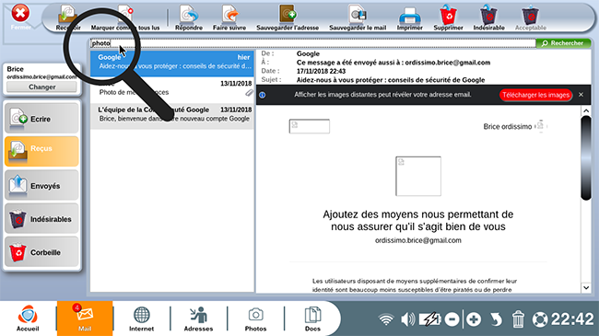
Task: Print the message with Imprimer
Action: click(x=409, y=16)
